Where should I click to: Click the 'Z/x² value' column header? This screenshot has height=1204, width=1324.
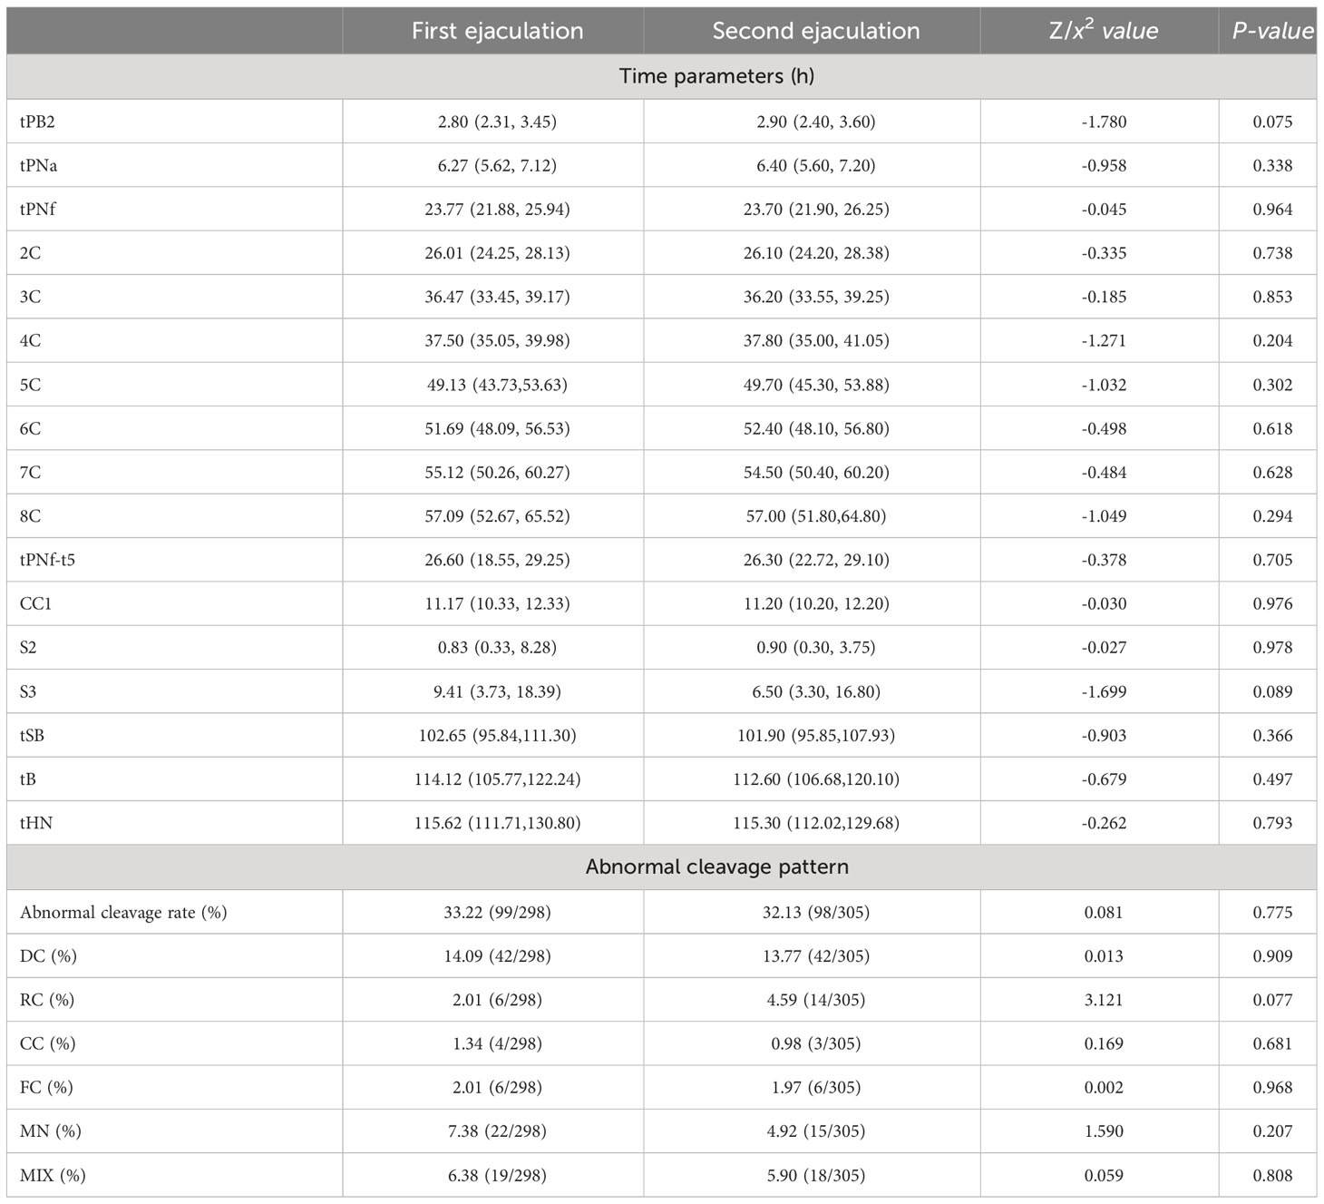coord(1104,30)
